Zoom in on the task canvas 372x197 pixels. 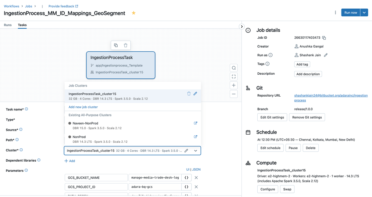pyautogui.click(x=233, y=85)
